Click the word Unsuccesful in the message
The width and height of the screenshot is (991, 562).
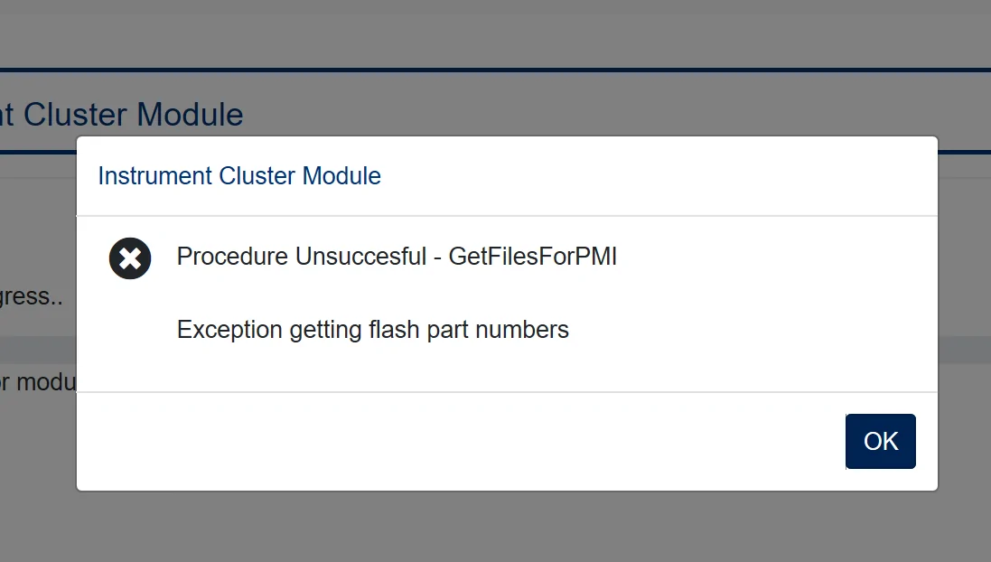point(360,257)
